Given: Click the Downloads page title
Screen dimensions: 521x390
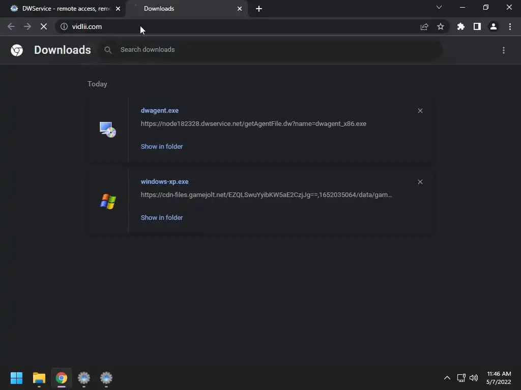Looking at the screenshot, I should tap(63, 50).
